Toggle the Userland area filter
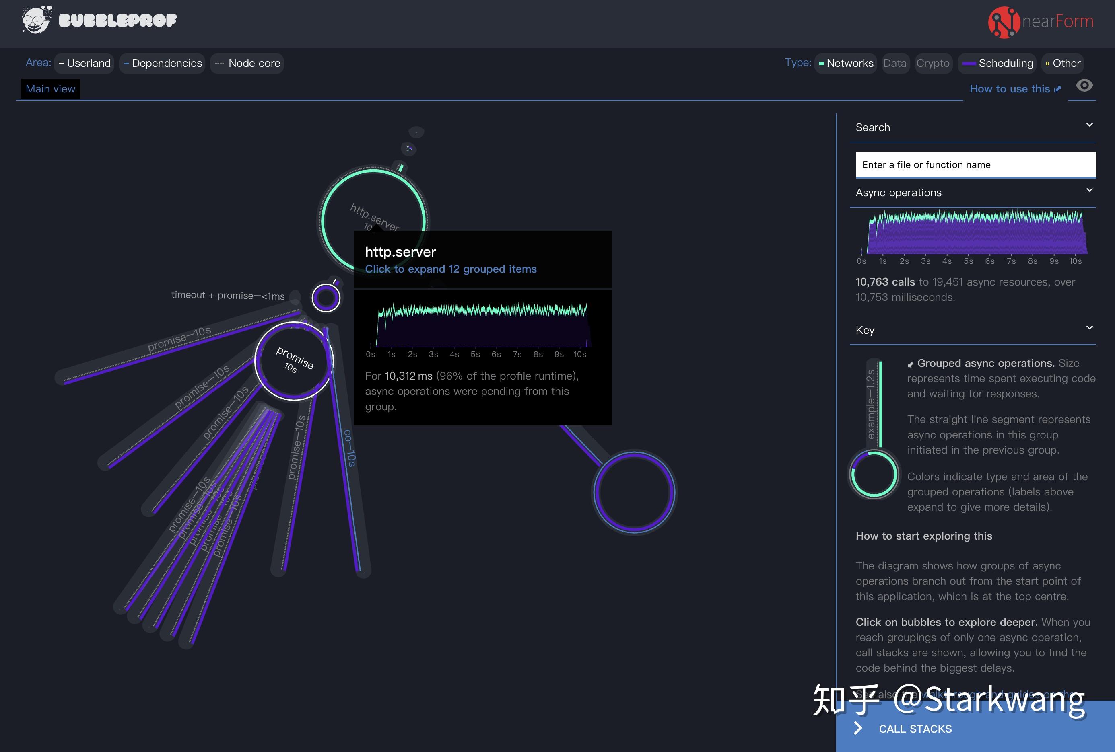The height and width of the screenshot is (752, 1115). 83,63
